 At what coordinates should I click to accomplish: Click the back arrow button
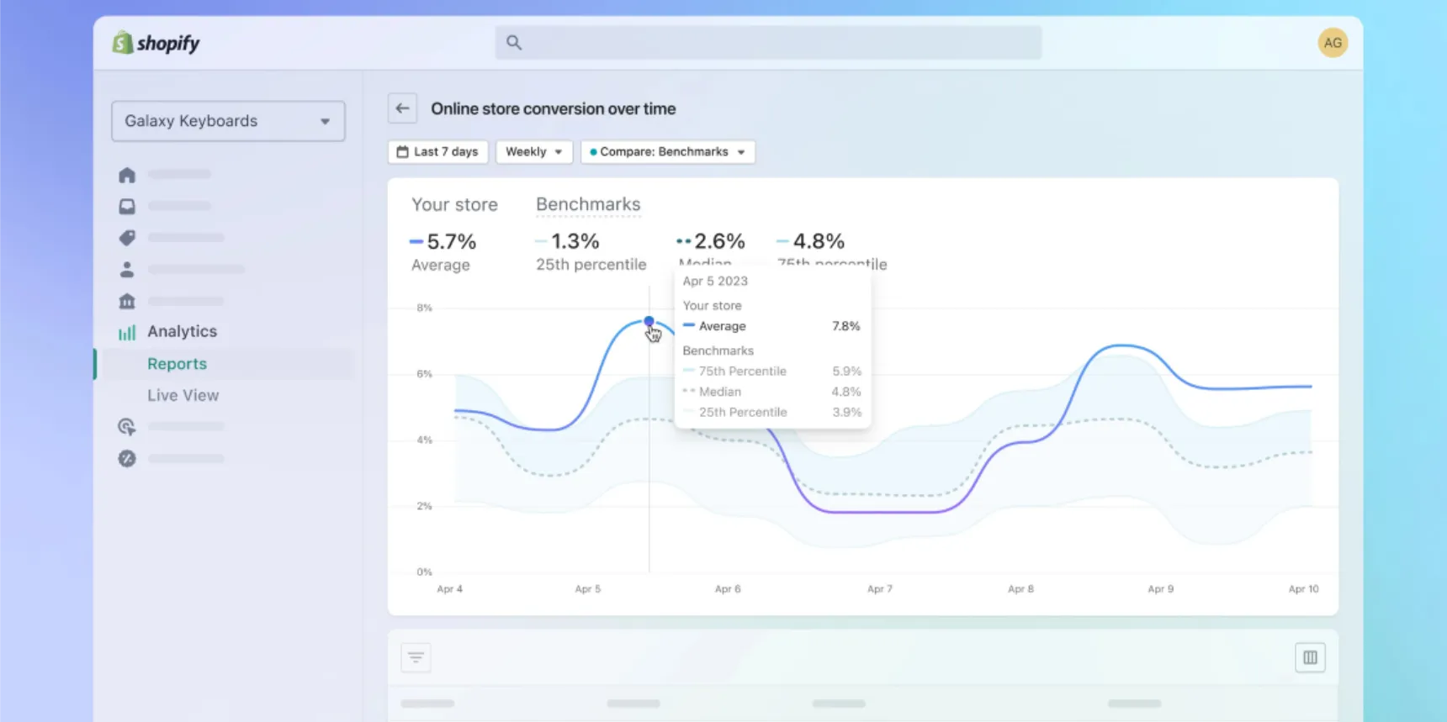coord(402,108)
